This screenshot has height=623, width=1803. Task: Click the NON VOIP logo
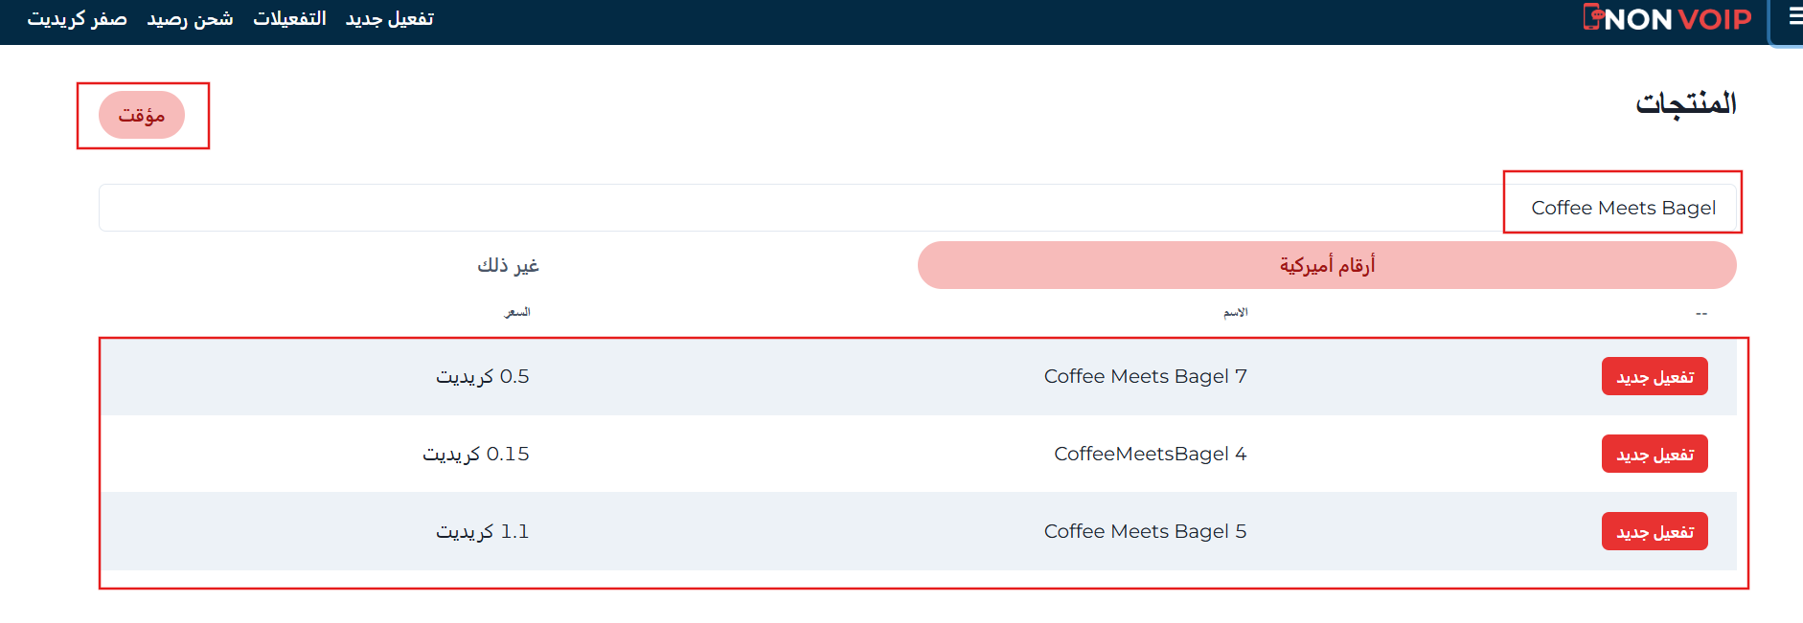(x=1667, y=19)
